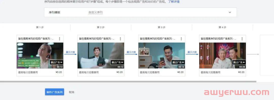Click 跳过广告 on step 3 video
Viewport: 274px width, 100px height.
(x=178, y=62)
